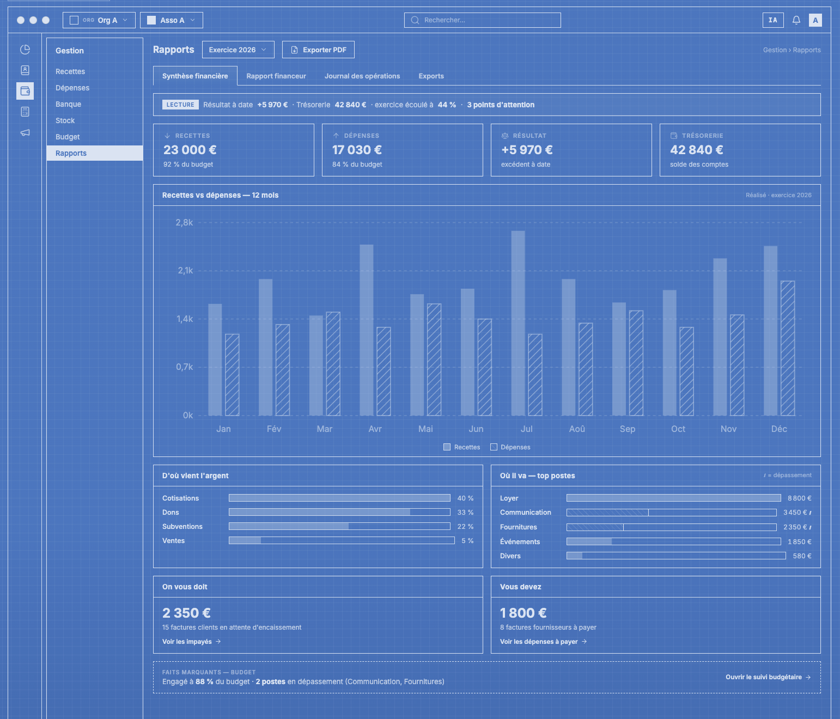840x719 pixels.
Task: Click the Divers 580 € bar
Action: (676, 556)
